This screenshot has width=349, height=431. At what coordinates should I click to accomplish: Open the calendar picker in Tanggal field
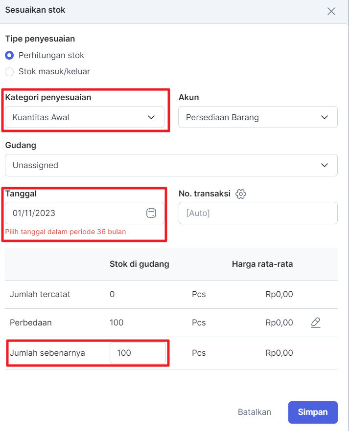151,213
